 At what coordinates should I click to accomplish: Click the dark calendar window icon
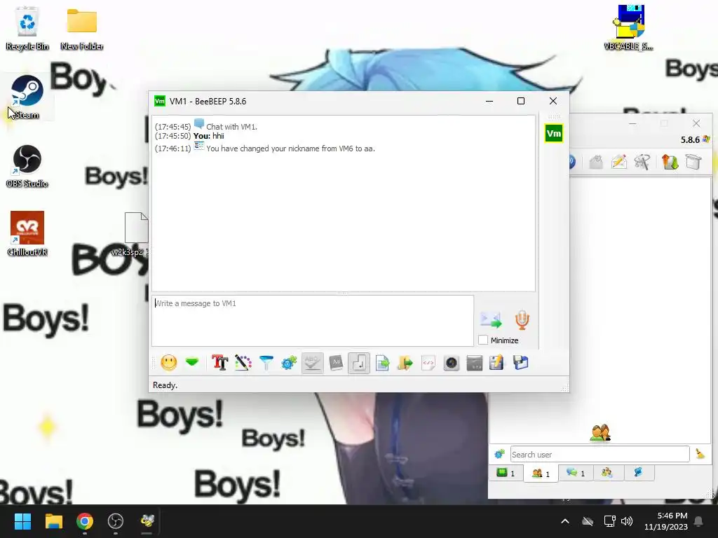coord(475,363)
